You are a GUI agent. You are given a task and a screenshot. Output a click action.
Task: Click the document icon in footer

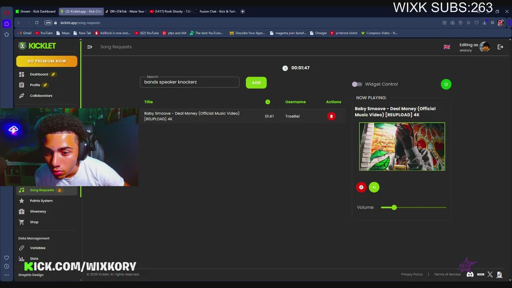[499, 274]
